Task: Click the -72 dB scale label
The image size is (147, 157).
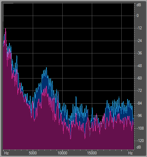Action: 139,91
